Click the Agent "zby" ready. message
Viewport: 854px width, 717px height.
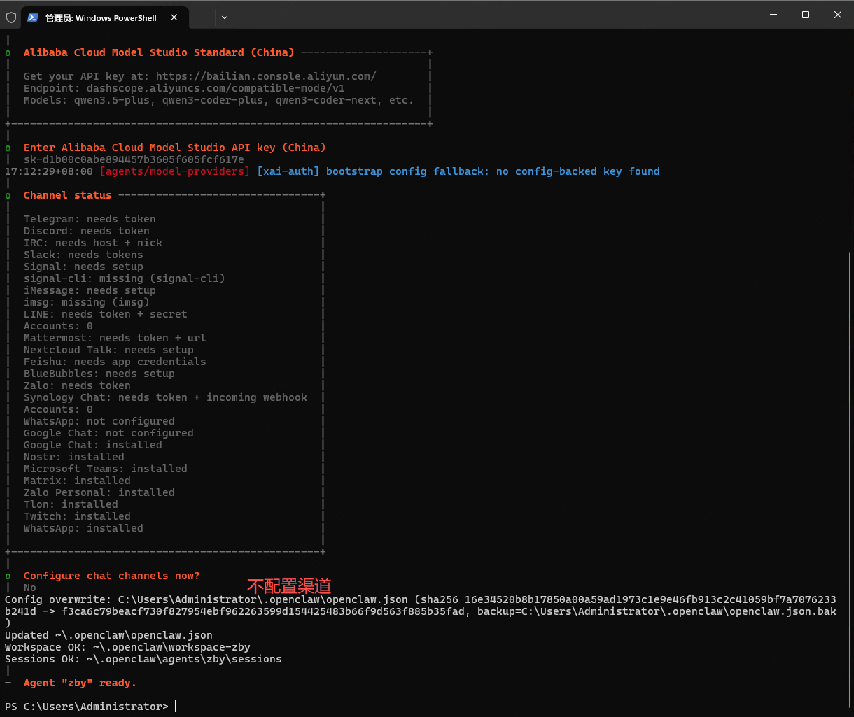(80, 683)
